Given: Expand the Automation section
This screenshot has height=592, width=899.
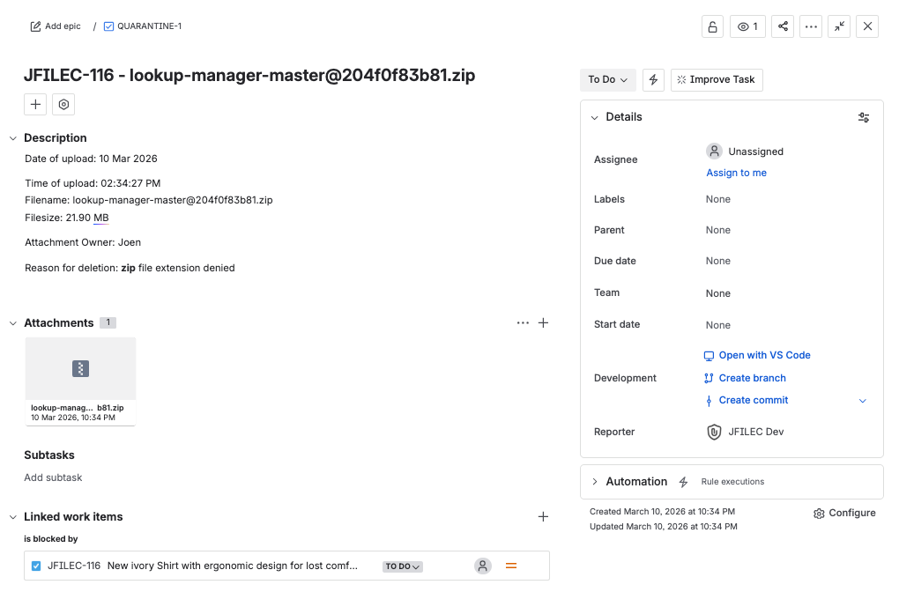Looking at the screenshot, I should pos(595,482).
